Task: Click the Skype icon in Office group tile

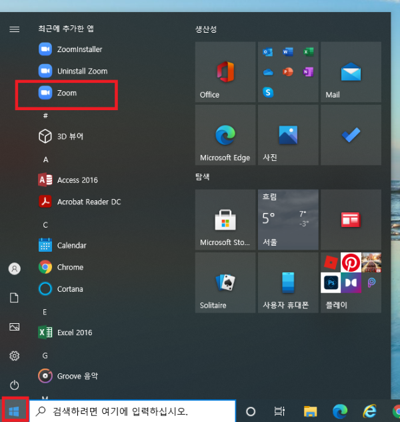Action: click(268, 92)
